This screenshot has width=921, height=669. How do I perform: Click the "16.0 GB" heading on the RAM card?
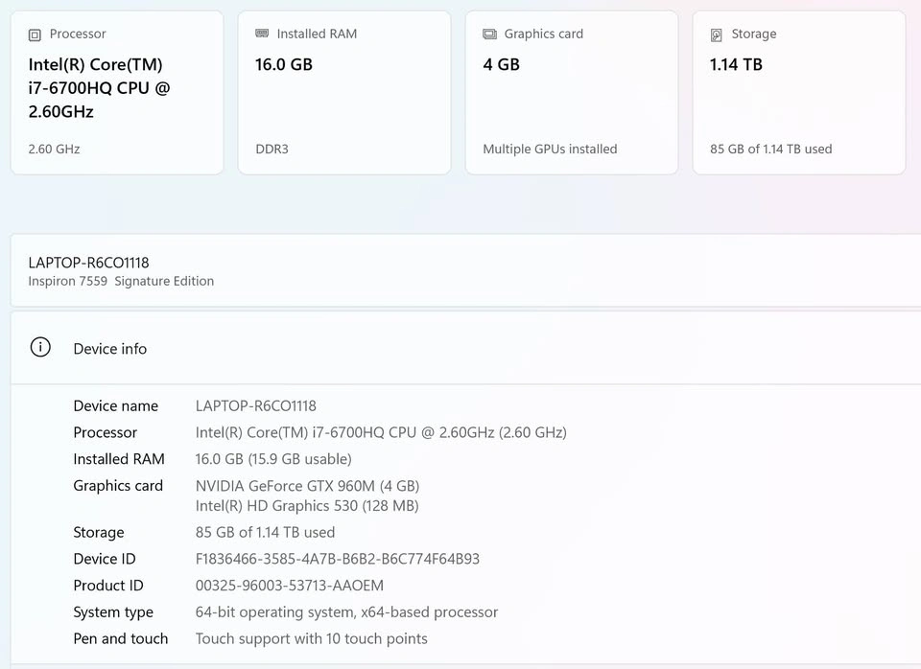click(284, 64)
